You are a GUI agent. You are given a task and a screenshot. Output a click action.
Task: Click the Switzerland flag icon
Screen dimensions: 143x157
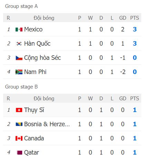19,110
